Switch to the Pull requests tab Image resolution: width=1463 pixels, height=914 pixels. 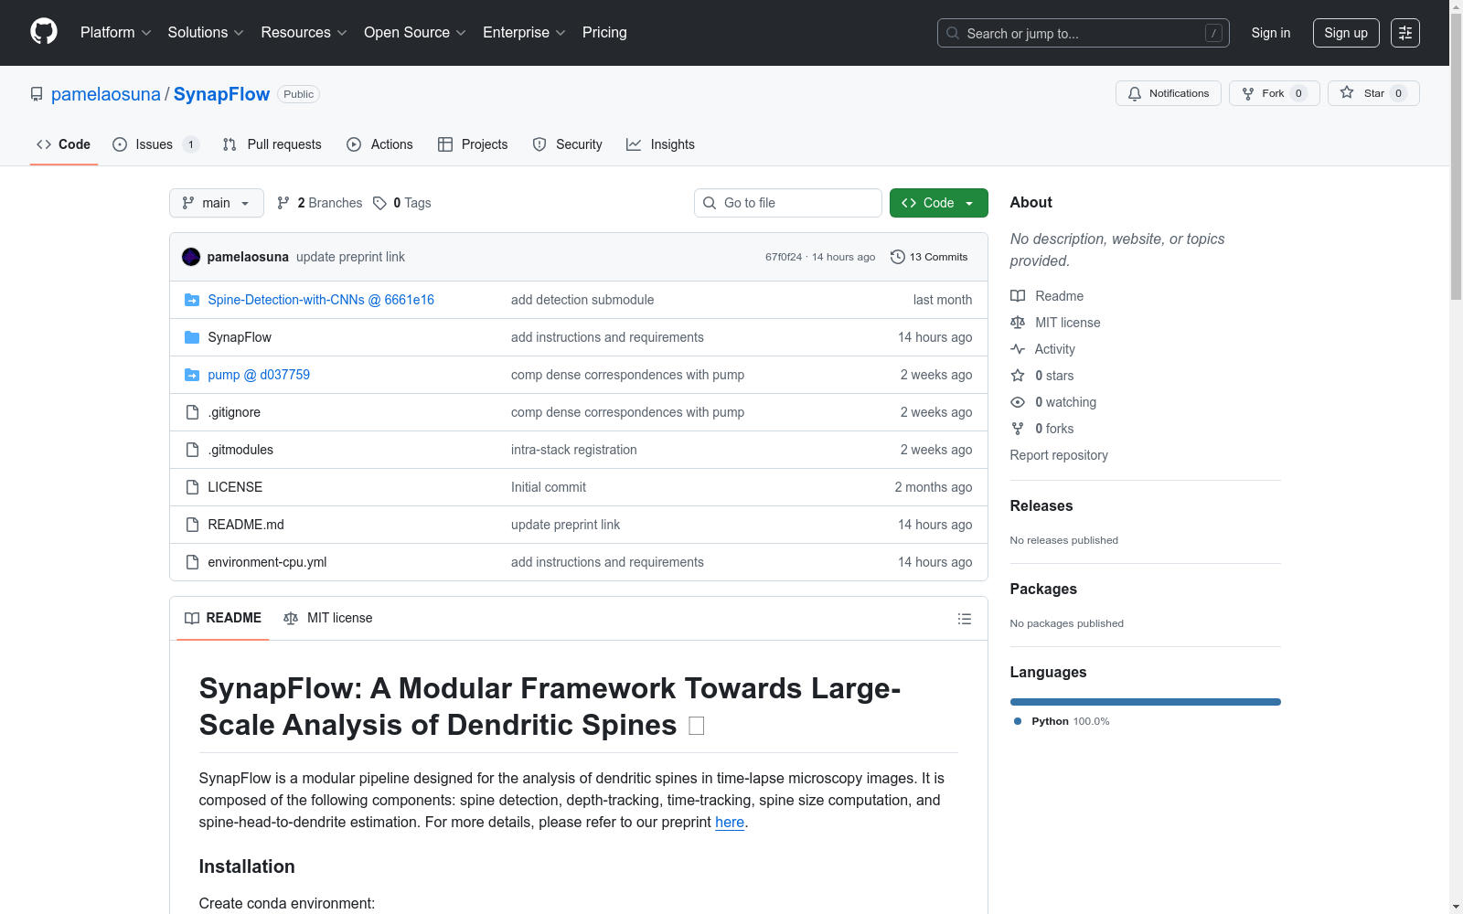[272, 144]
